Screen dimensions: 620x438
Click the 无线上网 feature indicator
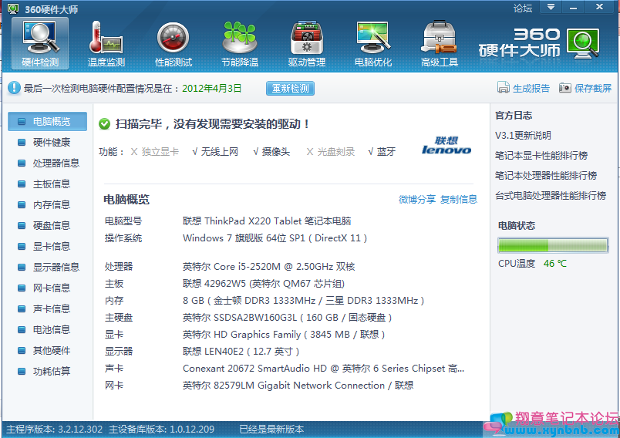click(215, 152)
